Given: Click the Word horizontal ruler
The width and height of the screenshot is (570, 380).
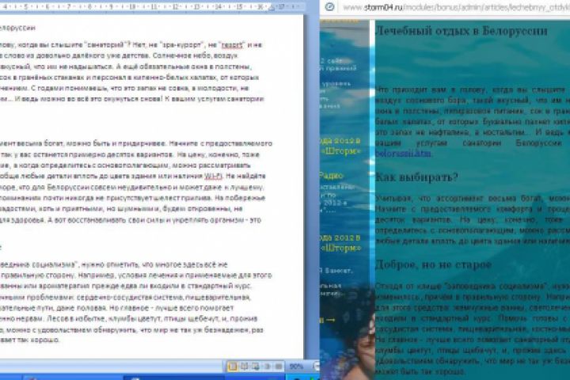Looking at the screenshot, I should (x=151, y=7).
